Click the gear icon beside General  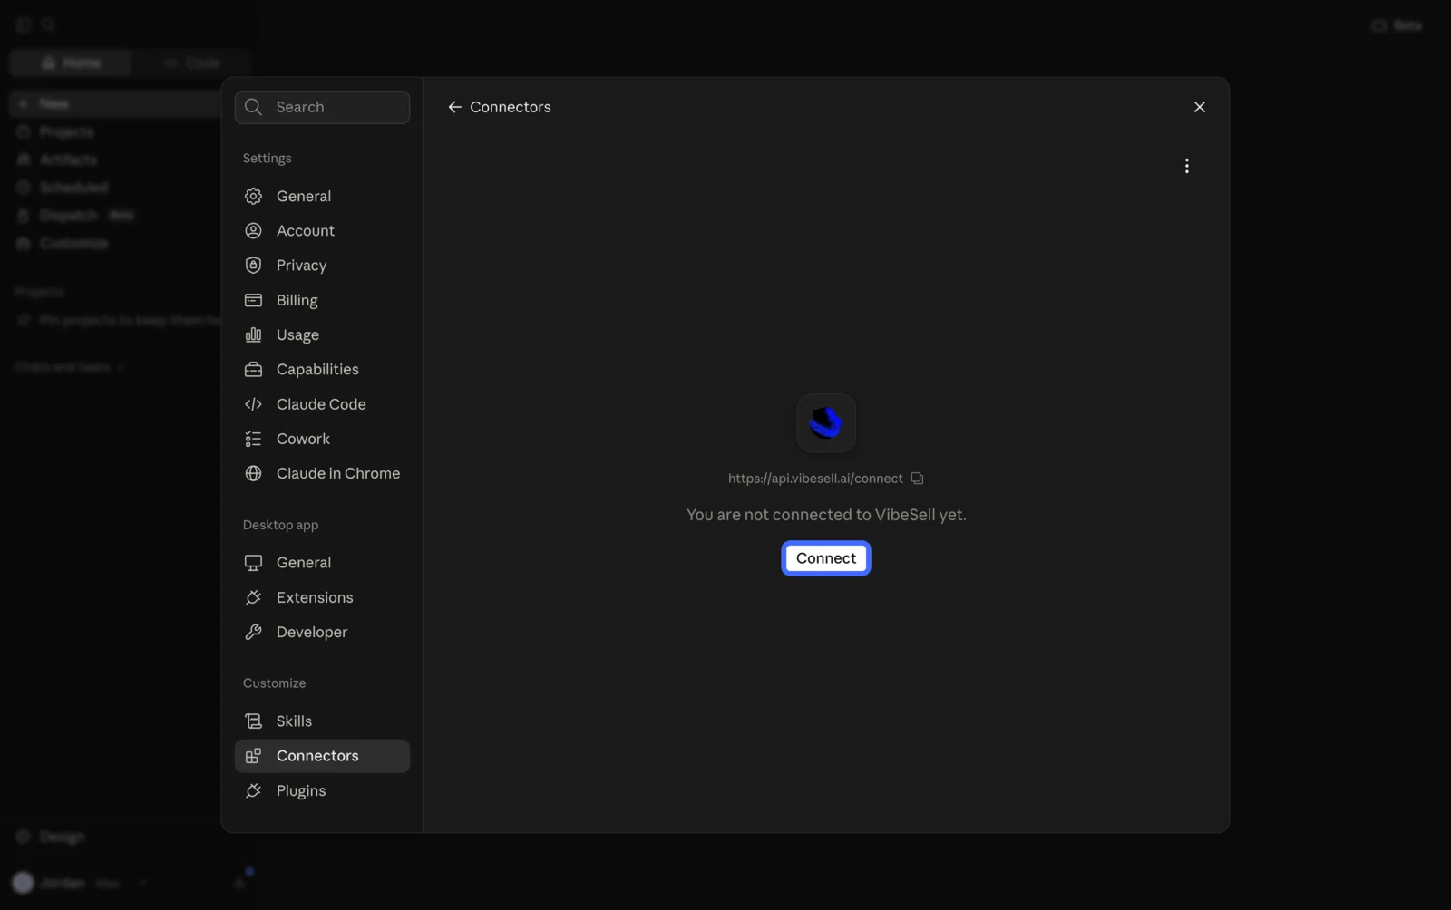(x=254, y=196)
